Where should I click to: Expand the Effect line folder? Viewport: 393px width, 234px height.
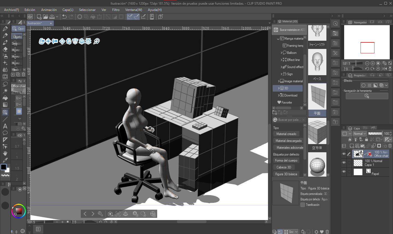coord(281,60)
